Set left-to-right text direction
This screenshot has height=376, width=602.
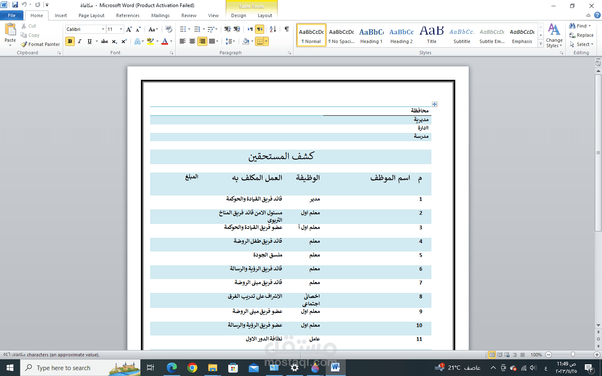click(250, 29)
